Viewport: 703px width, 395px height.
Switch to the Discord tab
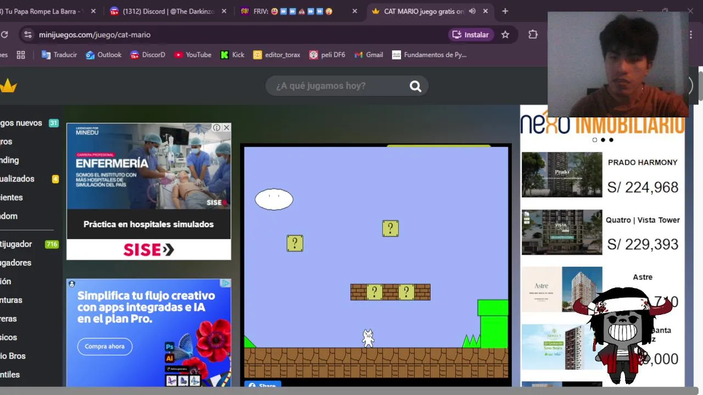(168, 11)
